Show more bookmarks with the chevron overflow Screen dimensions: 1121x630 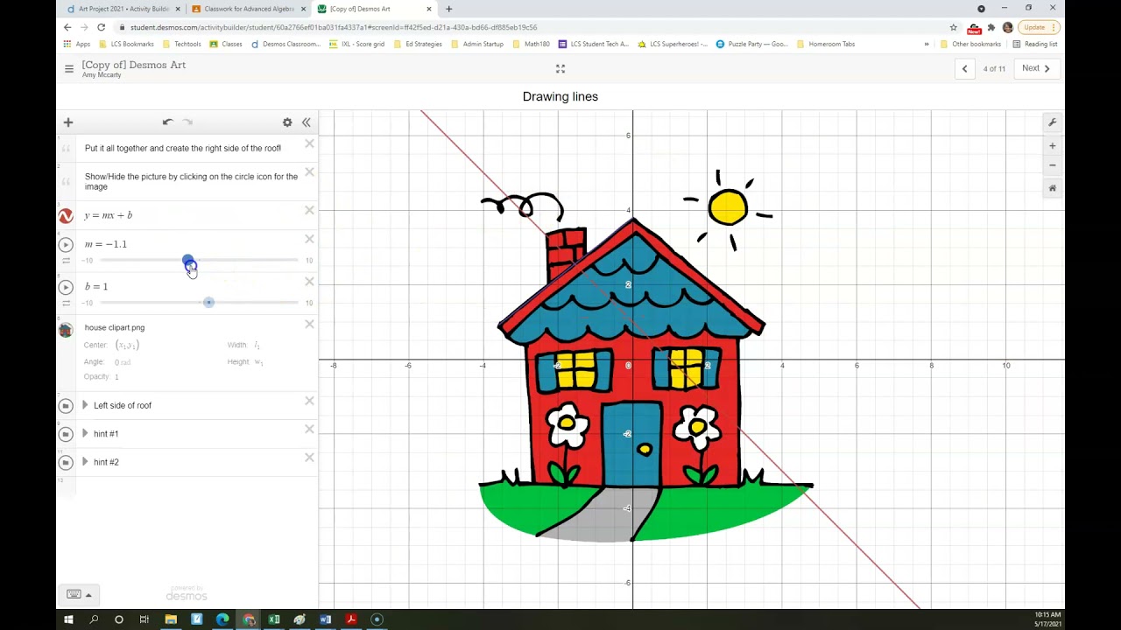pos(927,44)
